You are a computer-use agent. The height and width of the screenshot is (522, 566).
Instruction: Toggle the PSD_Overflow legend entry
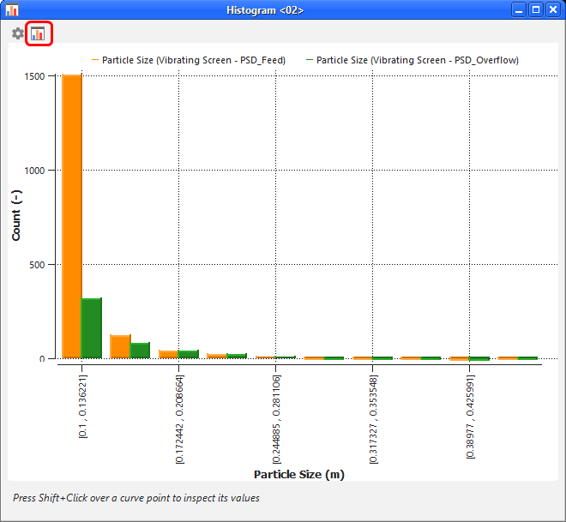(x=417, y=61)
